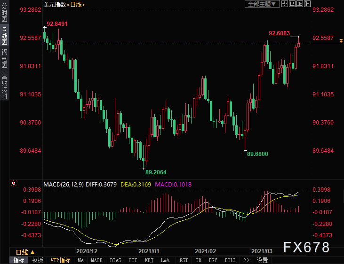Click the 2021/02 date label
Screen dimensions: 344x264
[205, 251]
